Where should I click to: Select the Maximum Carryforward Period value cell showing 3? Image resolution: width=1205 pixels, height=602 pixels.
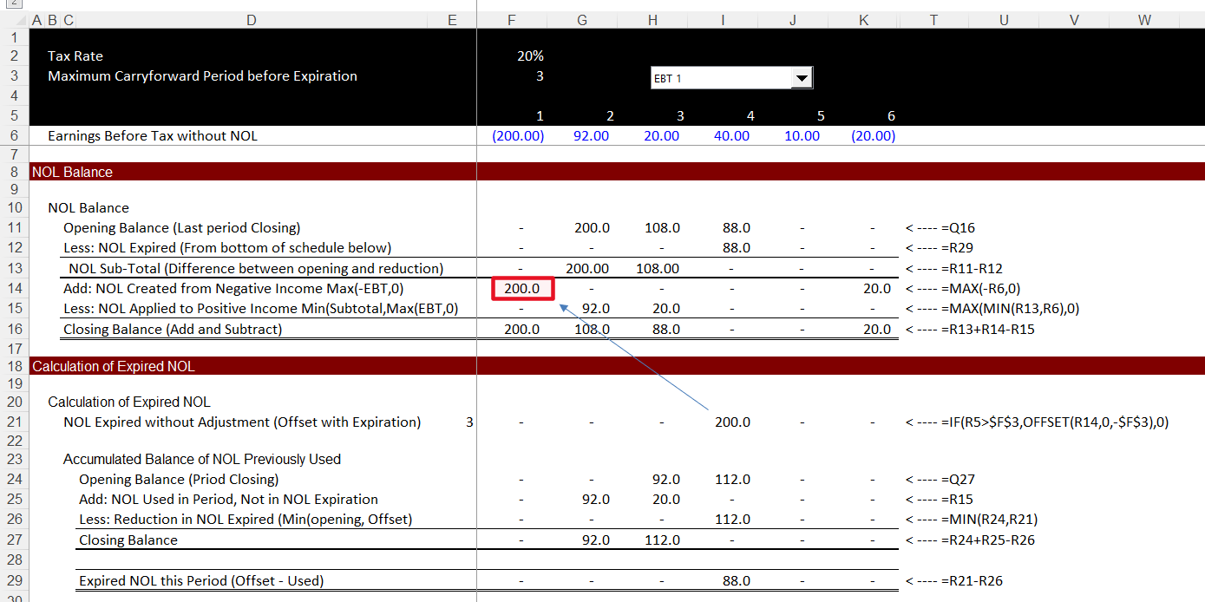[530, 75]
